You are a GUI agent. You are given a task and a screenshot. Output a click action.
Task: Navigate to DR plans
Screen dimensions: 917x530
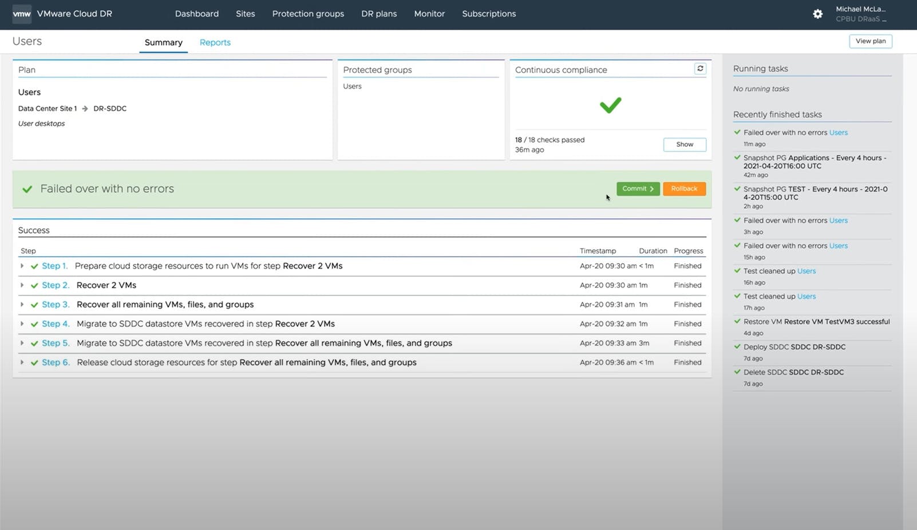click(x=378, y=14)
